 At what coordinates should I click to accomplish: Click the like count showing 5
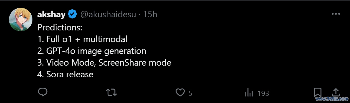(x=190, y=93)
